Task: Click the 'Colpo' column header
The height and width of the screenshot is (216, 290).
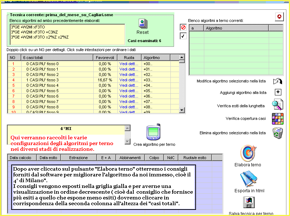Action: pos(154,158)
